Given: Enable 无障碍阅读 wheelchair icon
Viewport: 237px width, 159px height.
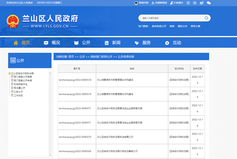Looking at the screenshot, I should click(x=153, y=3).
